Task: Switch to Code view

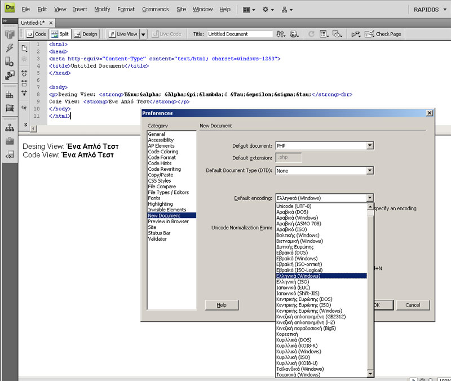Action: [37, 34]
